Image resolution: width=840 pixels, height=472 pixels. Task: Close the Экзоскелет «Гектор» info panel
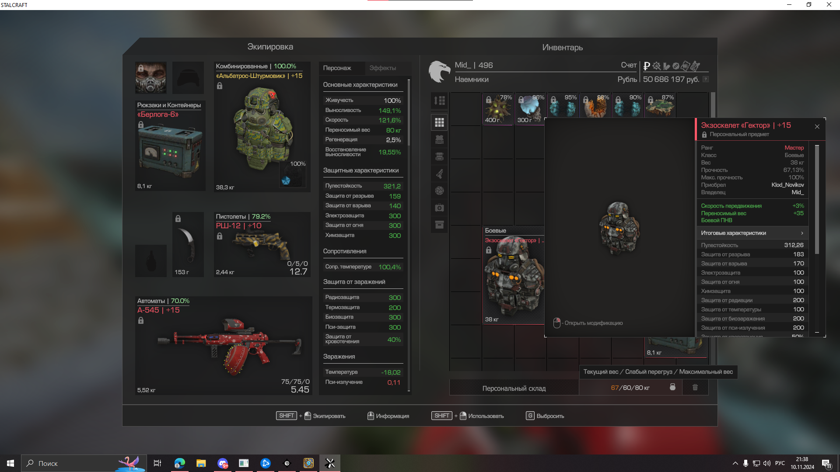(817, 127)
